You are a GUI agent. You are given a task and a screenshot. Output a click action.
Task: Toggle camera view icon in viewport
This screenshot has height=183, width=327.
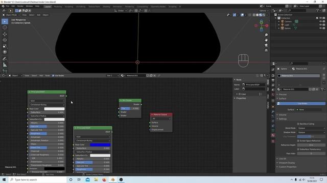pos(266,45)
